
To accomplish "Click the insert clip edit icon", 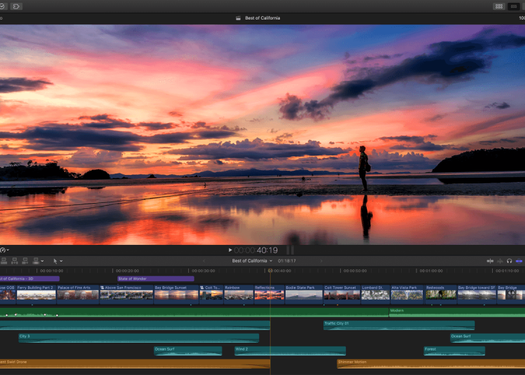I will click(15, 261).
